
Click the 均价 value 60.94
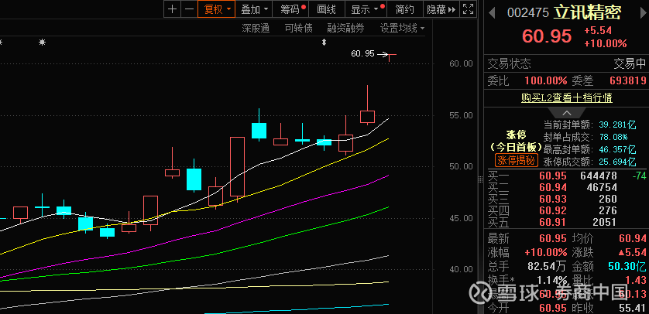pos(632,238)
